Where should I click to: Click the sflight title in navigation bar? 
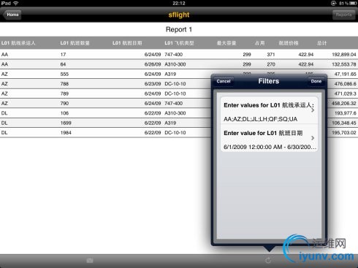(179, 15)
